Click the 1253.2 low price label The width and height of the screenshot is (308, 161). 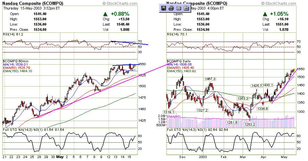pos(250,125)
